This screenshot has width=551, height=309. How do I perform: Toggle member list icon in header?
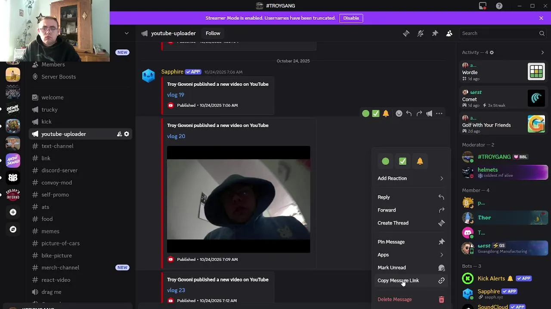point(449,33)
